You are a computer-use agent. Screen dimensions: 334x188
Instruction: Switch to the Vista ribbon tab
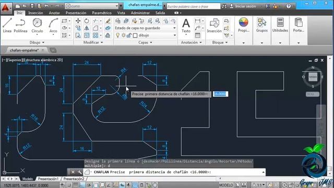pos(121,13)
